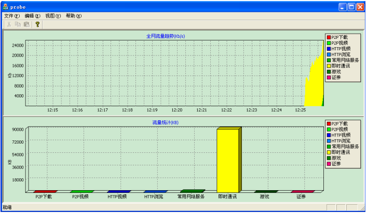367x213 pixels.
Task: Open the 编辑(E) menu
Action: [x=33, y=16]
